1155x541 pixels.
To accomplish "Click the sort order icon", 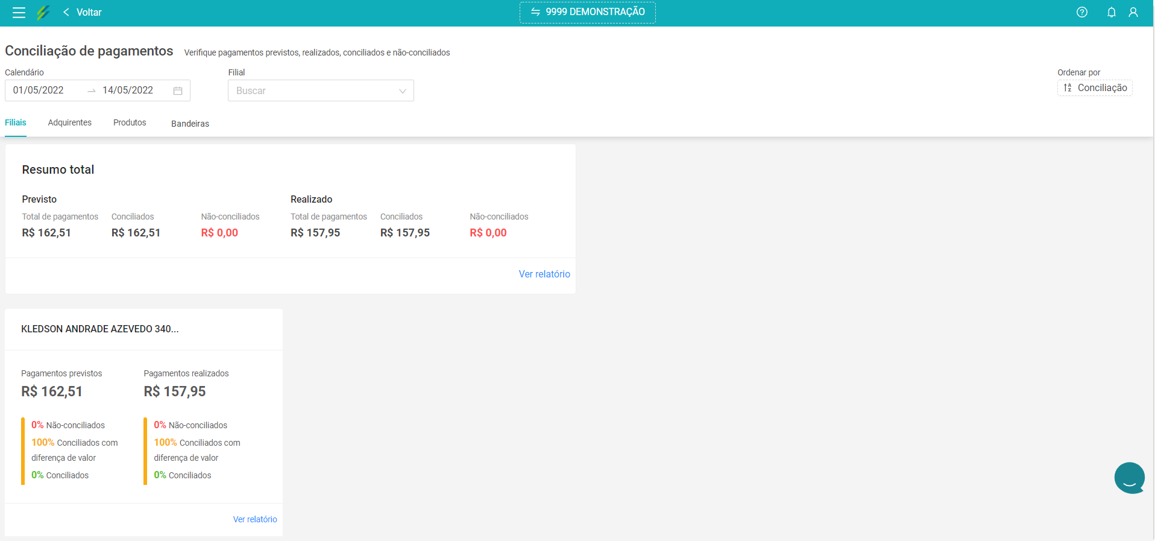I will pos(1068,88).
